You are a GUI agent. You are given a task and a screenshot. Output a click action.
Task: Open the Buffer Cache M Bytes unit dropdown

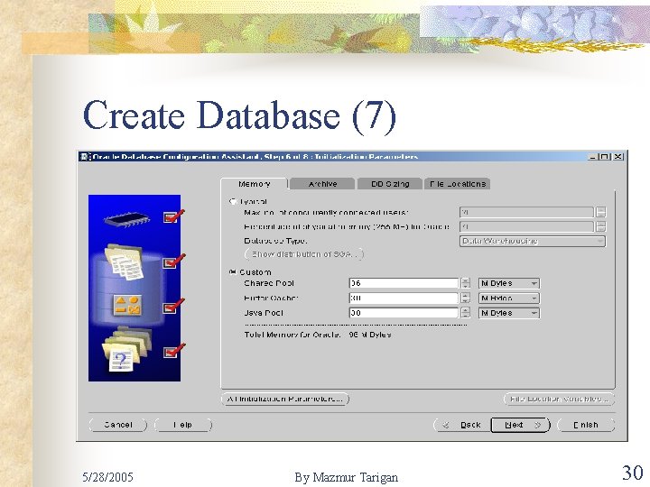[509, 299]
